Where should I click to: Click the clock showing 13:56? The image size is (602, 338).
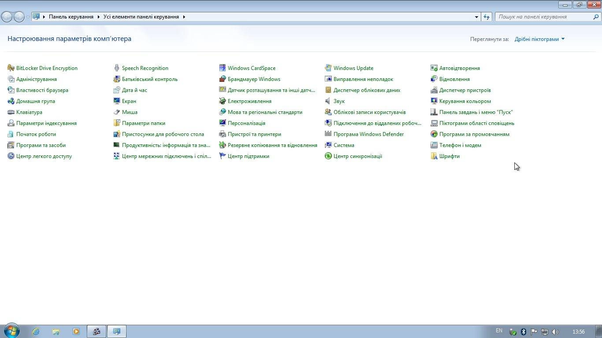click(x=579, y=332)
